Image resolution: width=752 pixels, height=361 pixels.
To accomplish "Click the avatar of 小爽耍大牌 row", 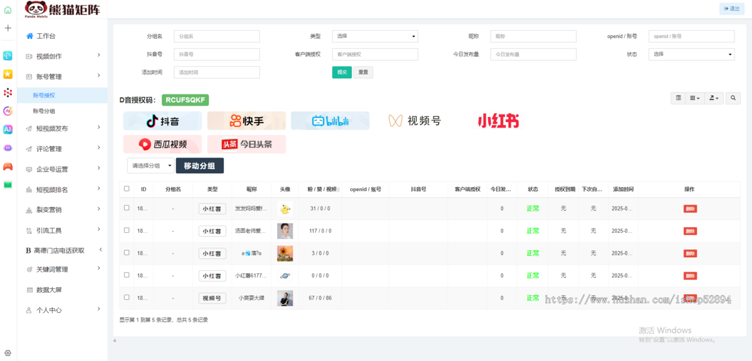I will point(285,298).
